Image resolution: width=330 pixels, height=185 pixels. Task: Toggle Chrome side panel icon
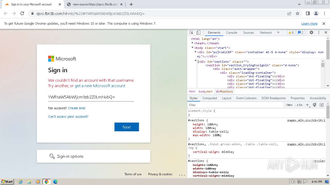308,14
